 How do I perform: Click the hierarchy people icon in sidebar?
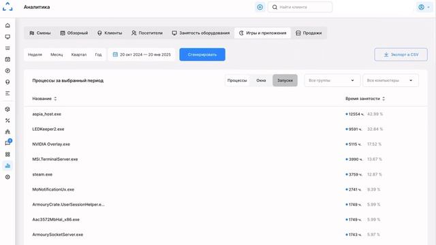pos(7,131)
